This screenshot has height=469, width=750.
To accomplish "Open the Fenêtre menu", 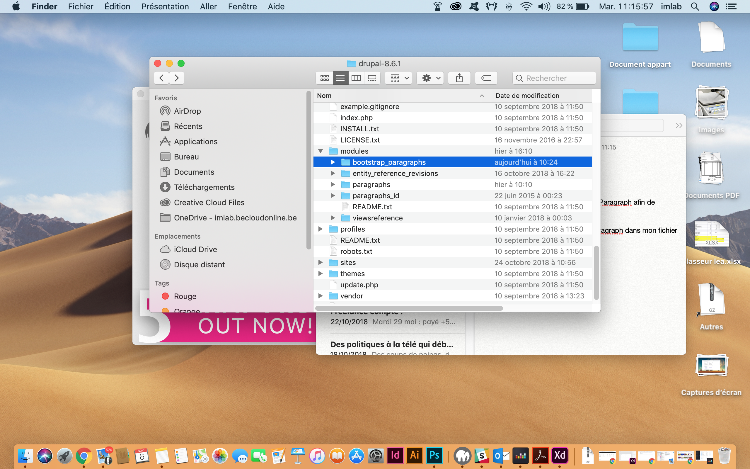I will click(x=242, y=6).
